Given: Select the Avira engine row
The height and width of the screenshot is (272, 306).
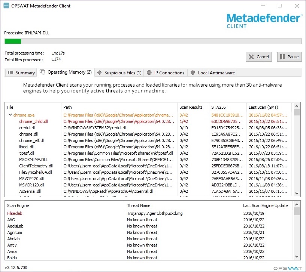Looking at the screenshot, I should point(149,251).
